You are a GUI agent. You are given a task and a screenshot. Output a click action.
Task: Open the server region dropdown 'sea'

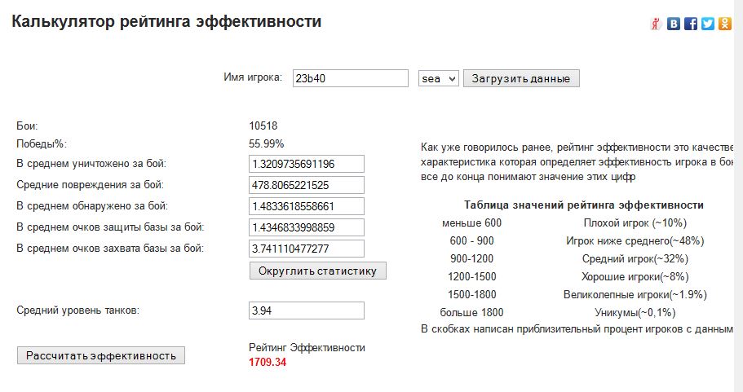click(x=439, y=78)
